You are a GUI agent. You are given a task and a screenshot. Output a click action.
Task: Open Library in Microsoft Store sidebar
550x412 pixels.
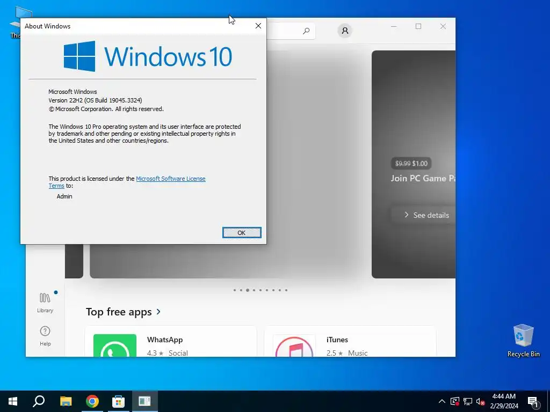[x=45, y=303]
